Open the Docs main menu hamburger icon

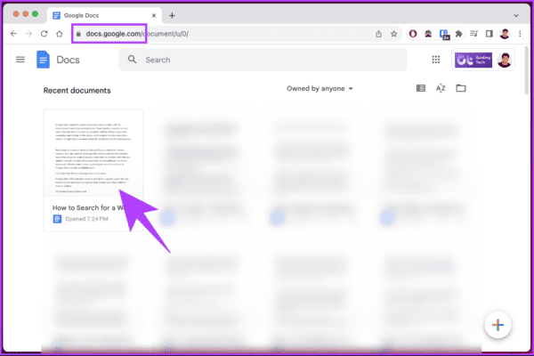(20, 60)
